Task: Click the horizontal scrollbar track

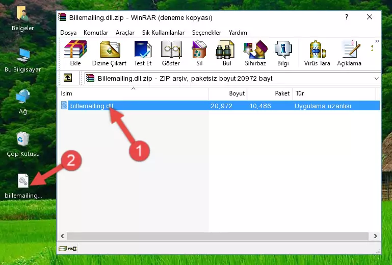Action: click(218, 236)
